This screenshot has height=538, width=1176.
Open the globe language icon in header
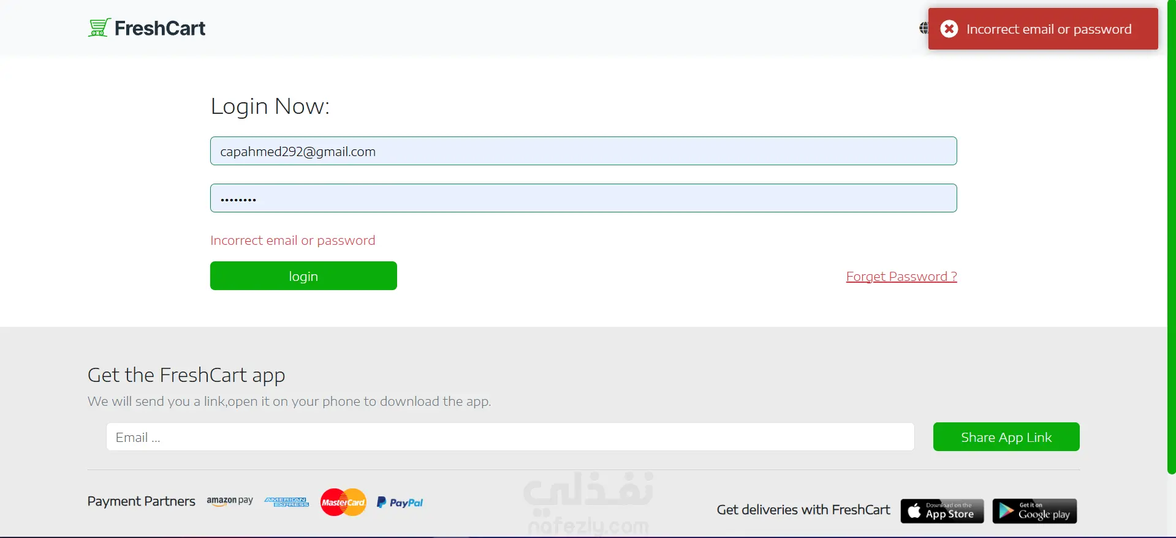(x=924, y=28)
